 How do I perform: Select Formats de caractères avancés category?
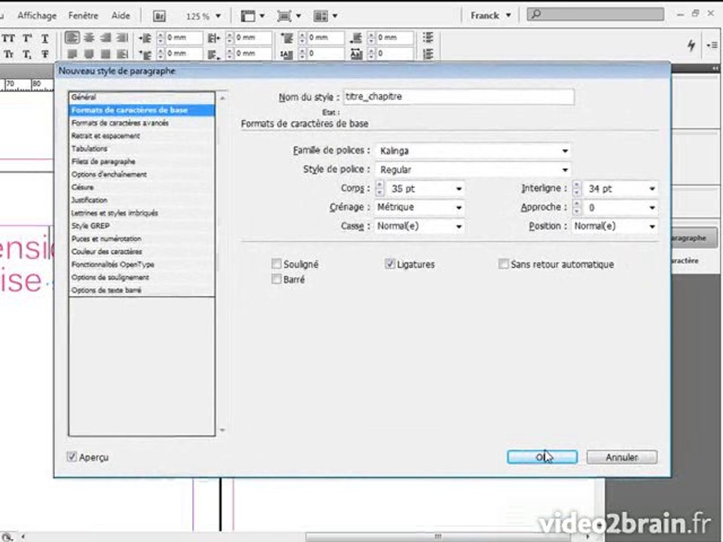click(142, 123)
